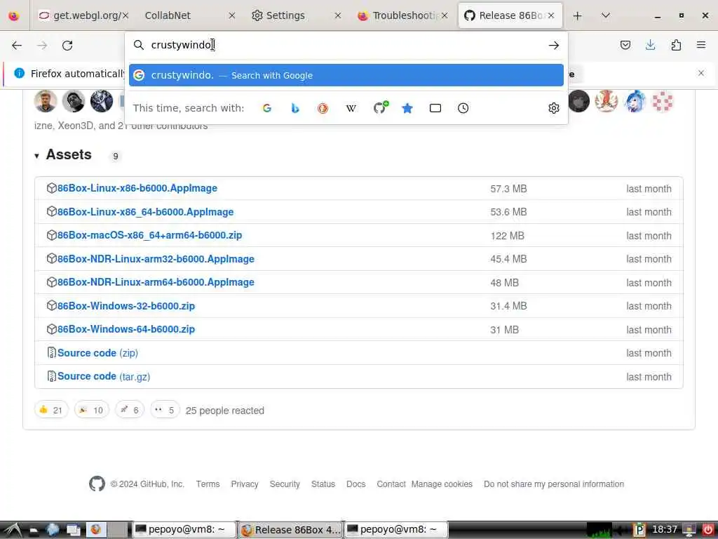React with thumbs up (21)
718x539 pixels.
point(51,410)
